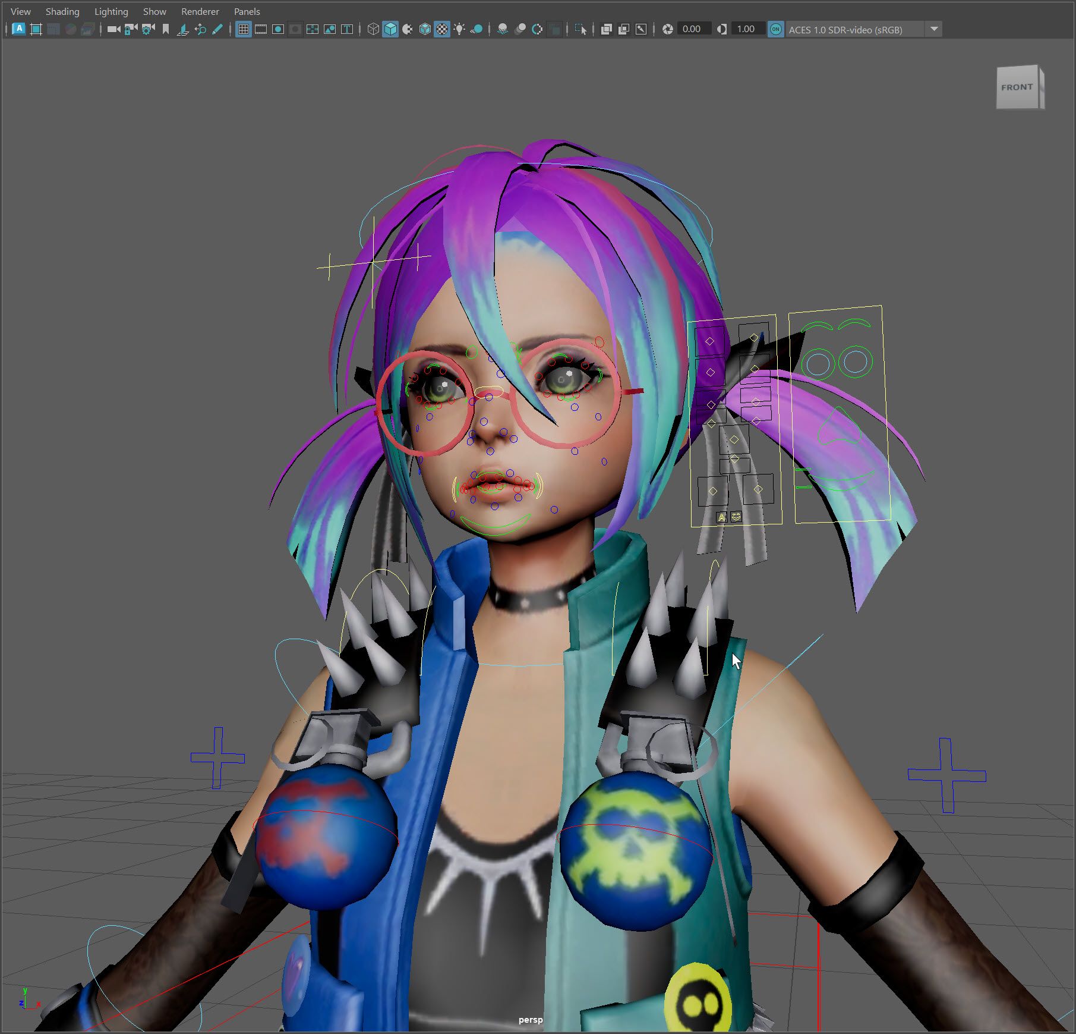This screenshot has width=1076, height=1034.
Task: Click the Isolate Select icon
Action: [x=580, y=29]
